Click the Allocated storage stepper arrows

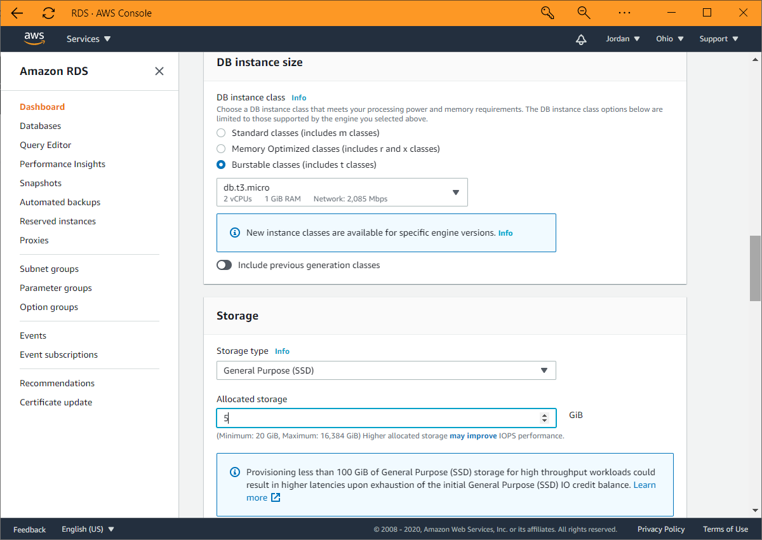[544, 418]
